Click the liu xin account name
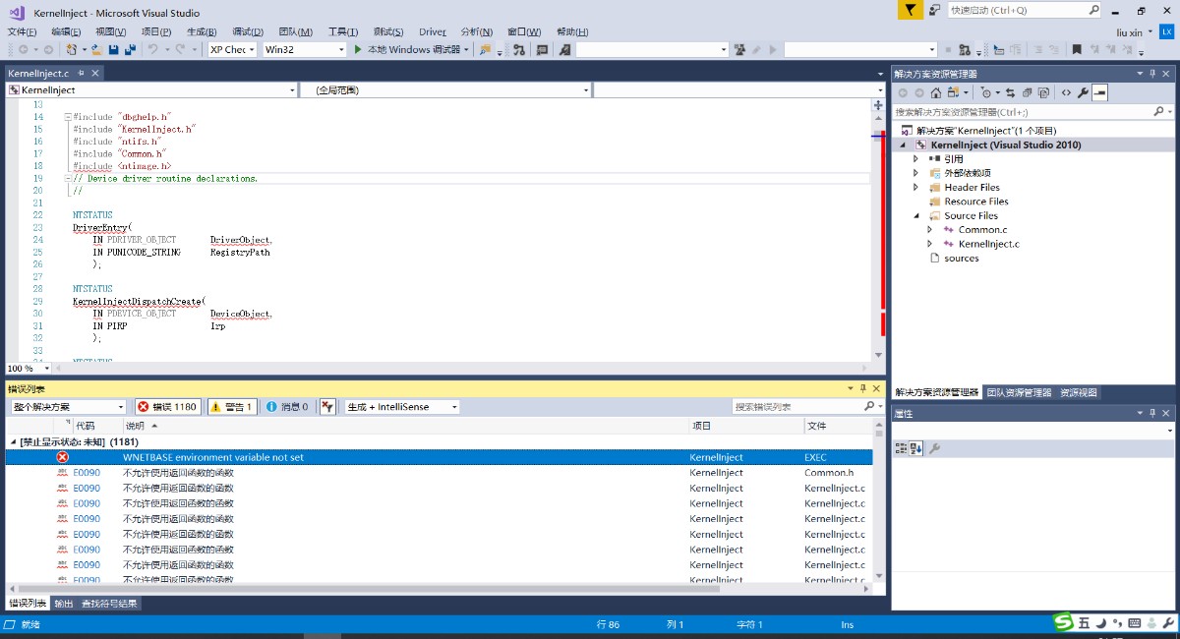Viewport: 1180px width, 639px height. (x=1129, y=31)
